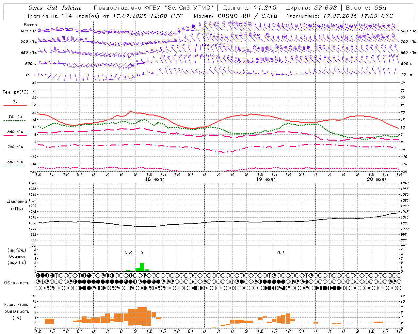Click the tallest green precipitation bar

[x=142, y=267]
